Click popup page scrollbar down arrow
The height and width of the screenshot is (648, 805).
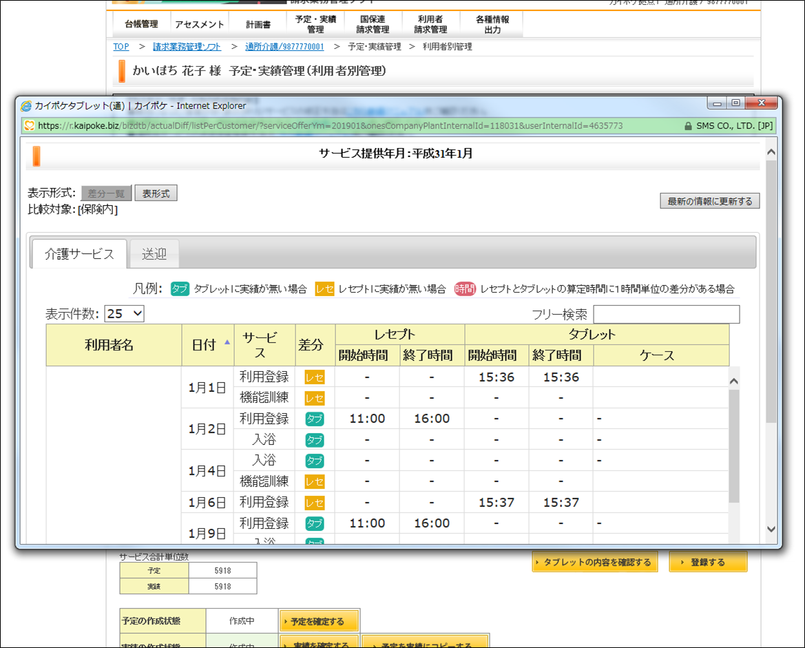click(x=771, y=529)
